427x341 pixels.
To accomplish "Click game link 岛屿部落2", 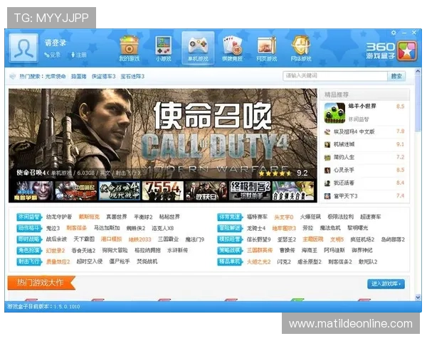I will 393,239.
